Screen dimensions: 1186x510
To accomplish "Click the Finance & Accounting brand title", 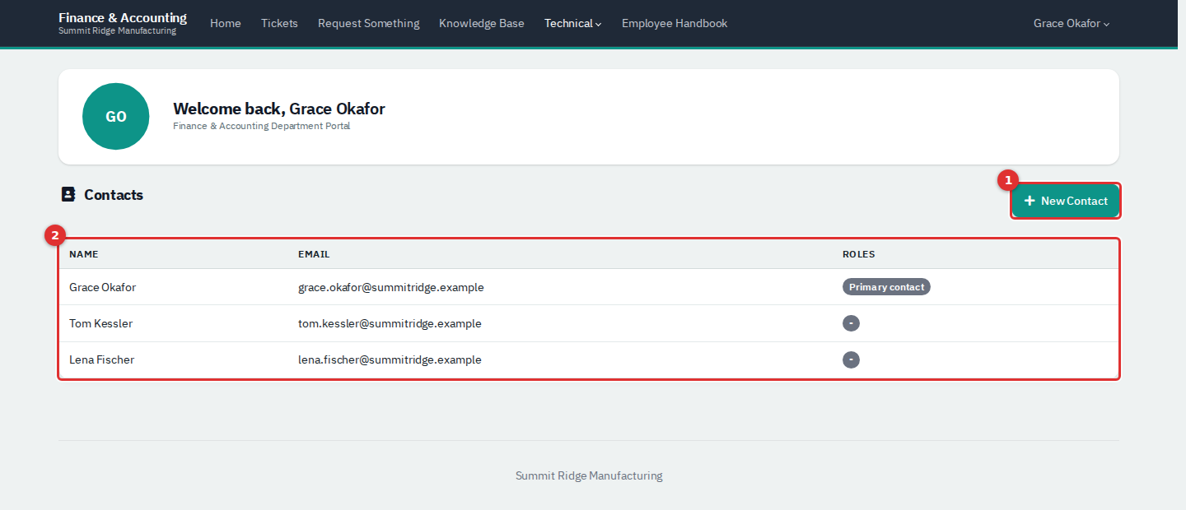I will 123,17.
